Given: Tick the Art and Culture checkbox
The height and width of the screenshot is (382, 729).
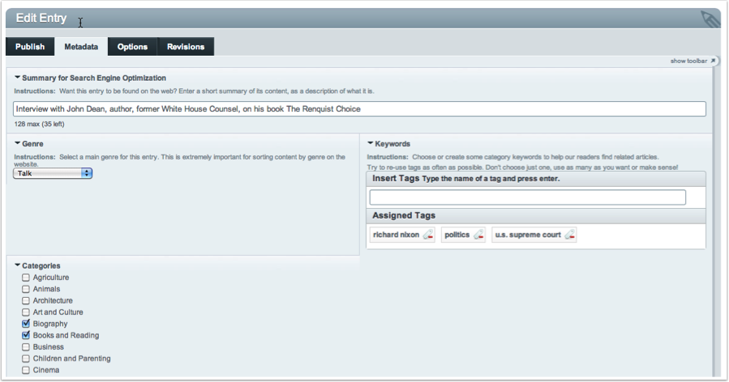Looking at the screenshot, I should pos(26,312).
